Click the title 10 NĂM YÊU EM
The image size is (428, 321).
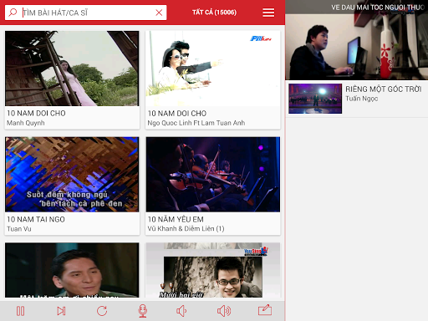(176, 219)
